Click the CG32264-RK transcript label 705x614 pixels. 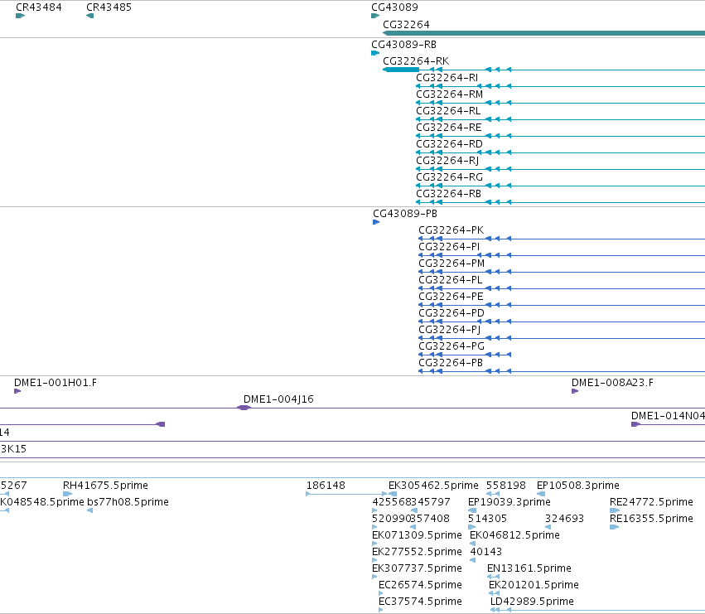(x=416, y=61)
